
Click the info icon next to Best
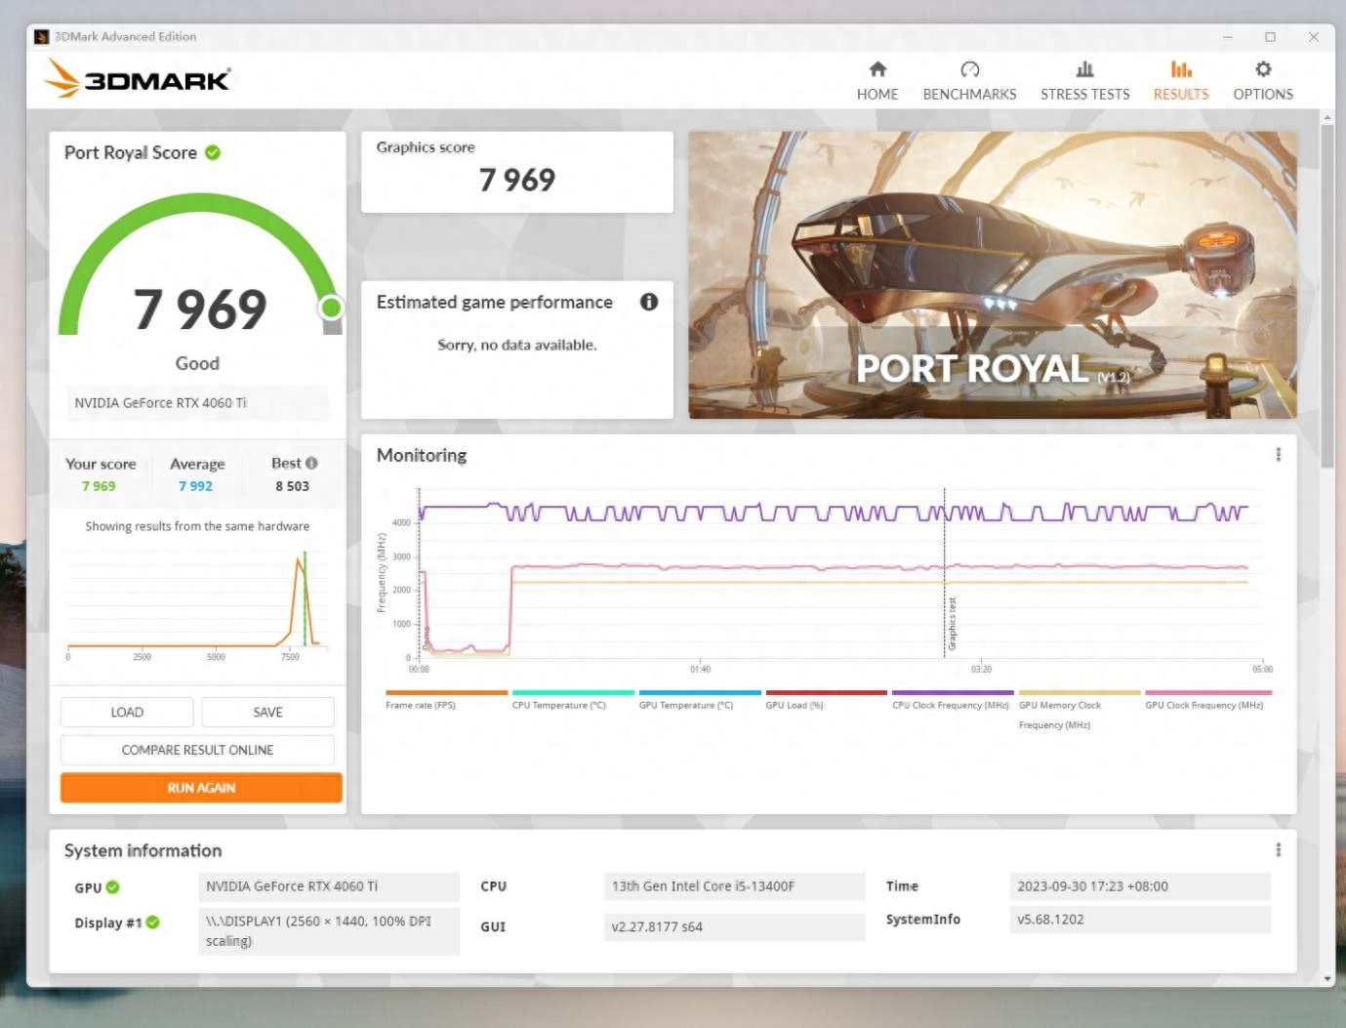click(x=311, y=463)
